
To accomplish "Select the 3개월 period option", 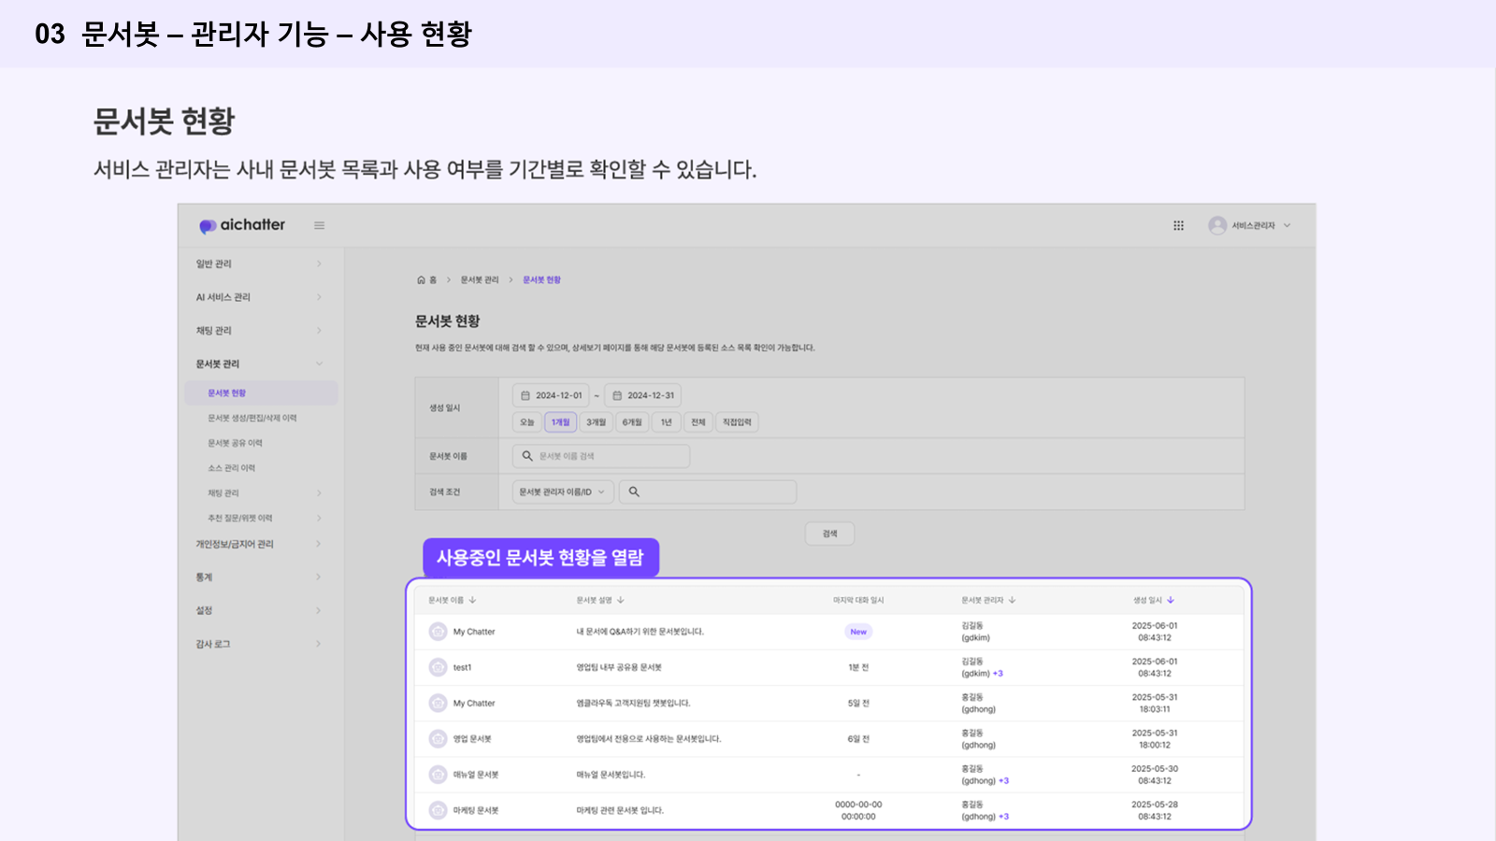I will tap(596, 422).
